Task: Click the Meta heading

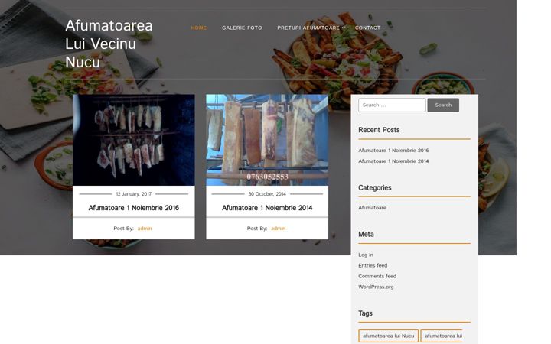Action: [366, 235]
